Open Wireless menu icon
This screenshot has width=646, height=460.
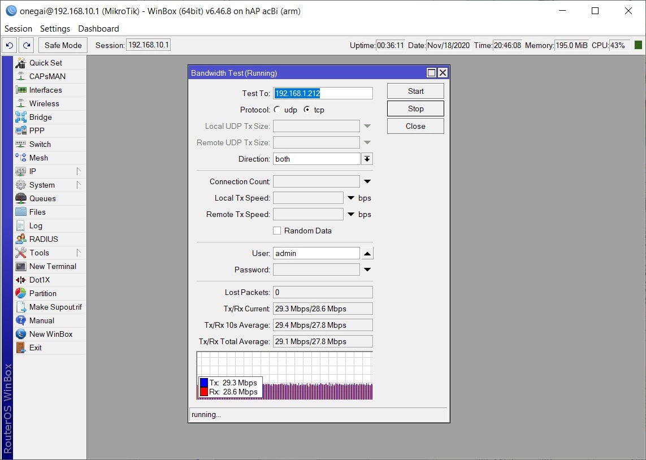click(x=20, y=103)
